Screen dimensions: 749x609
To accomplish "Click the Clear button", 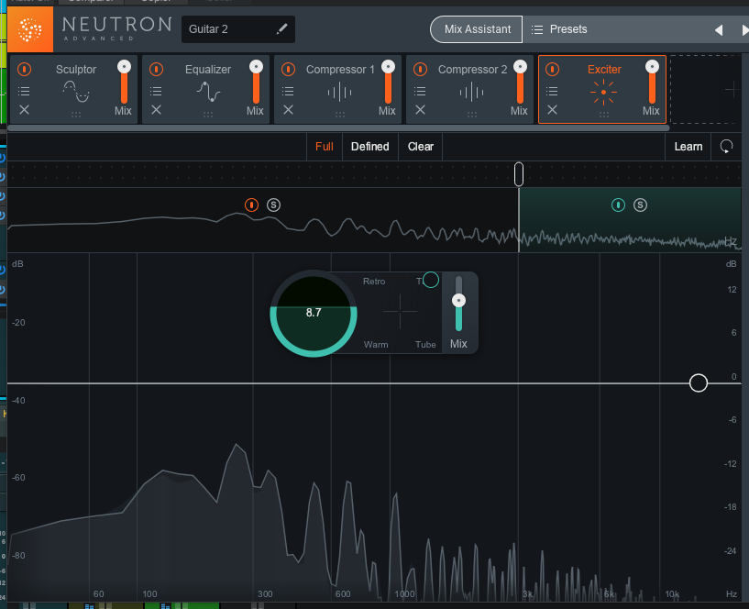I will point(420,146).
